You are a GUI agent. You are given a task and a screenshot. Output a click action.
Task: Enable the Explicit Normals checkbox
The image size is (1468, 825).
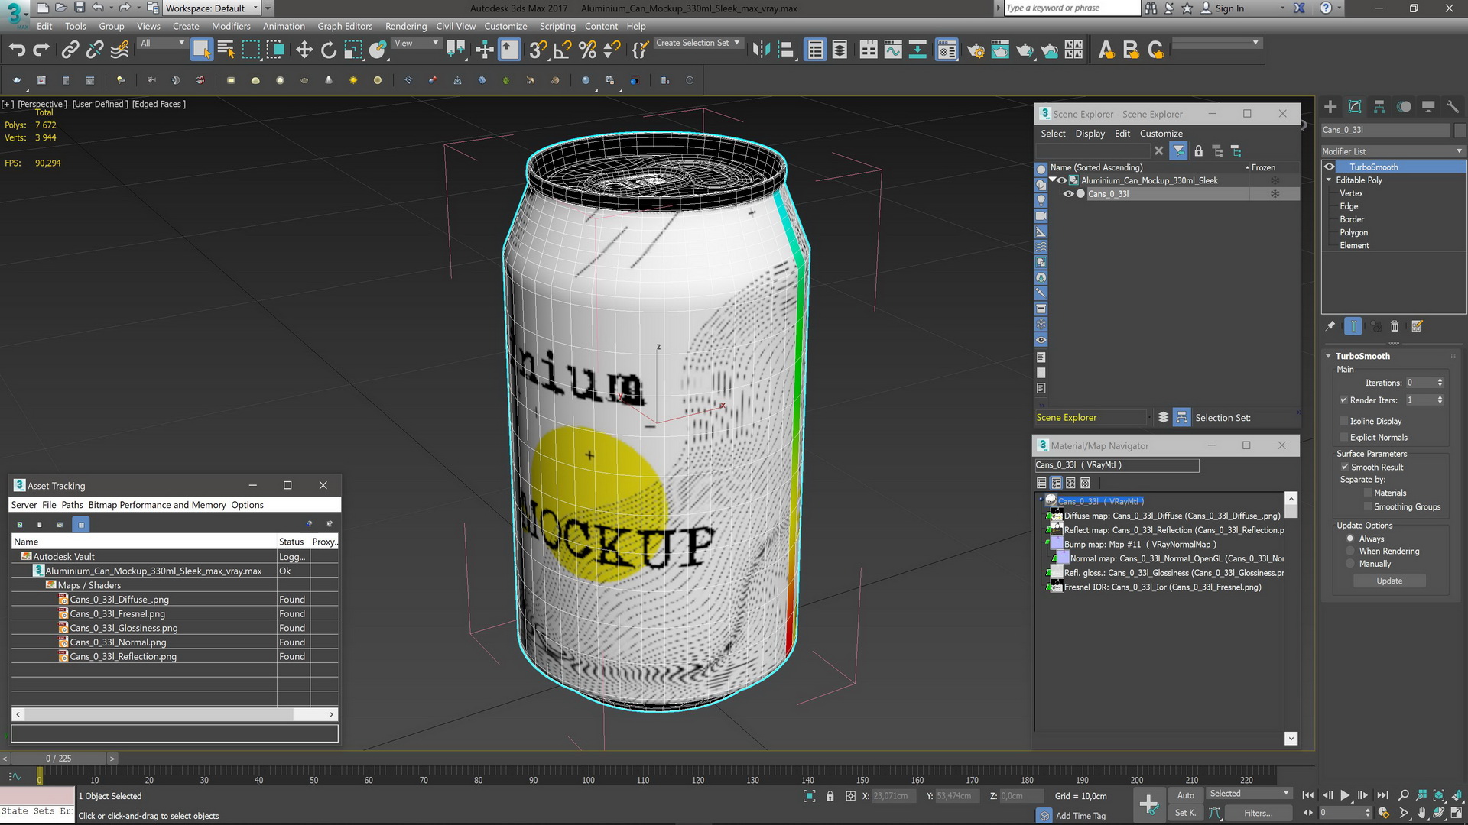pyautogui.click(x=1343, y=438)
